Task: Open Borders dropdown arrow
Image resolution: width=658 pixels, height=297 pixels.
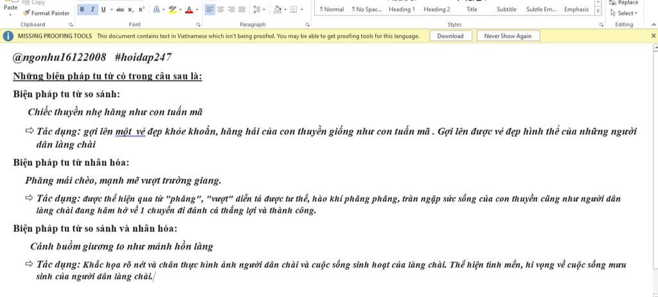Action: [x=302, y=9]
